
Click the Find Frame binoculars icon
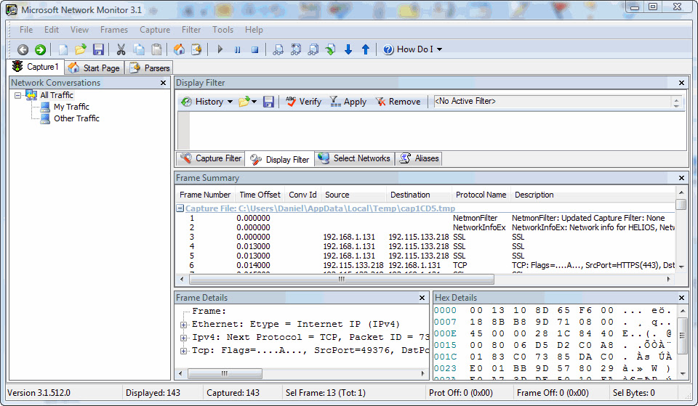tap(278, 49)
